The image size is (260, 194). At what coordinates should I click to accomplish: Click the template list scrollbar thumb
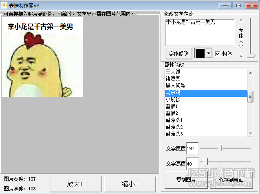click(x=250, y=97)
